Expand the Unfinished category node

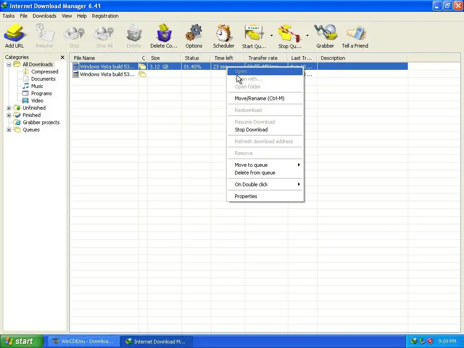point(9,108)
